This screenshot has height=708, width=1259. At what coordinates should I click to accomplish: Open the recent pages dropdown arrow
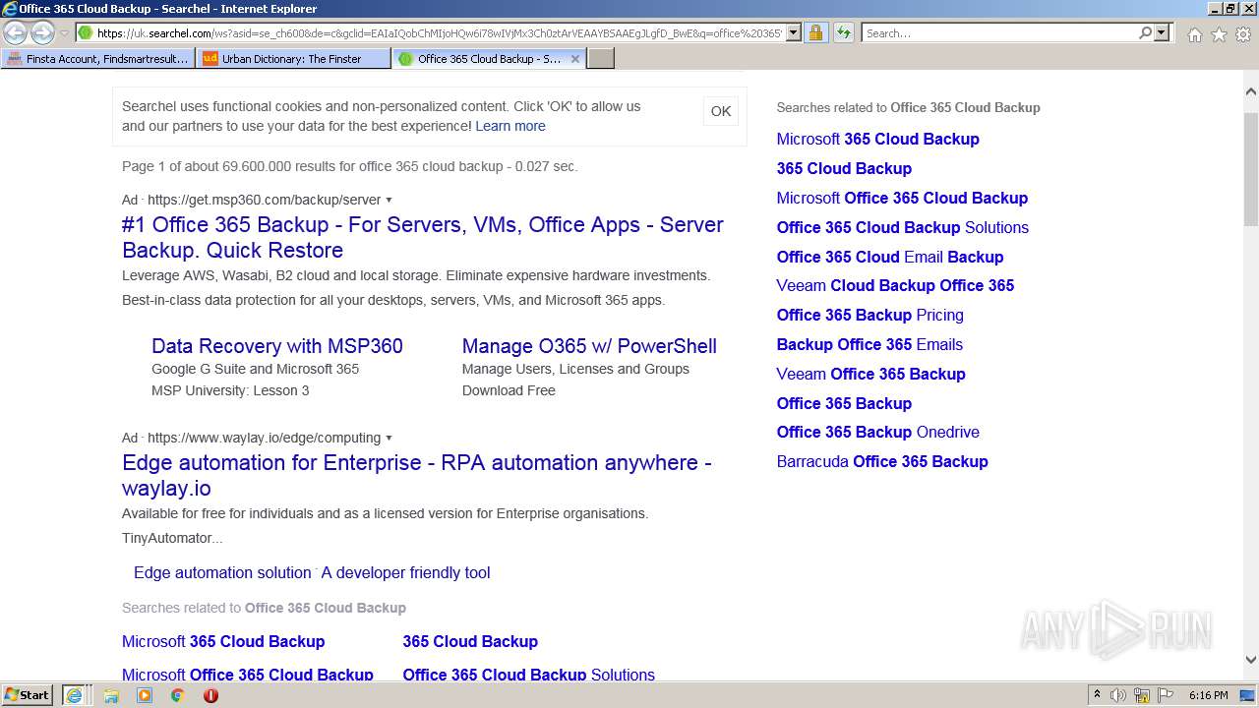[64, 33]
